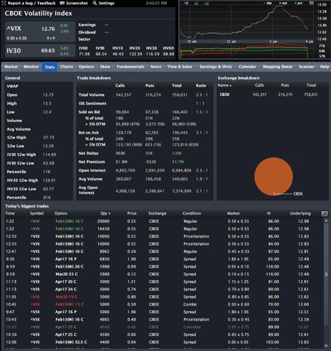
Task: Select the Combo condition trade row
Action: tap(163, 305)
